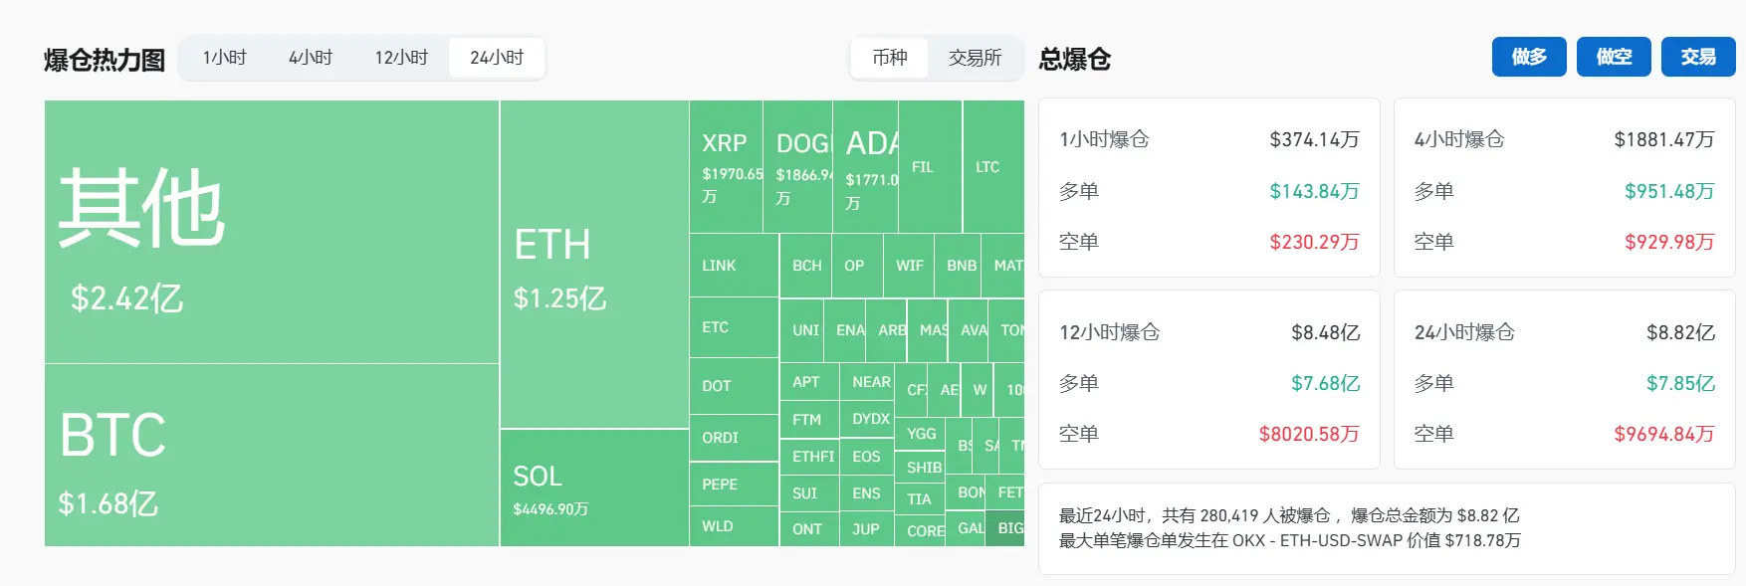Click the 做多 button
The image size is (1746, 586).
1529,57
